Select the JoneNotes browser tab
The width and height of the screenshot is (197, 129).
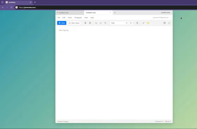(18, 2)
